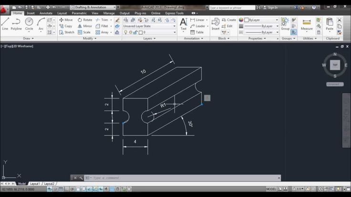This screenshot has width=351, height=197.
Task: Select the Arc tool
Action: 41,24
